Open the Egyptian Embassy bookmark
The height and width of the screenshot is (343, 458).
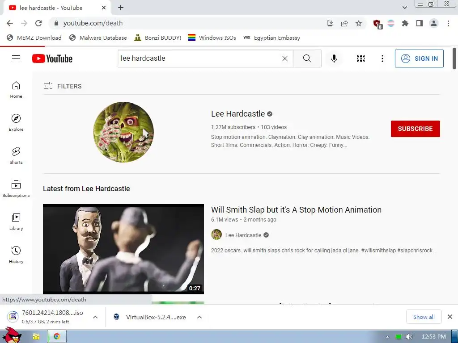tap(271, 38)
